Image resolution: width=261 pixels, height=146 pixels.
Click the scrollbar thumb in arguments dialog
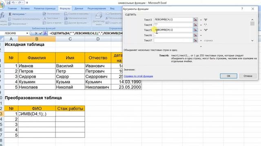(252, 24)
